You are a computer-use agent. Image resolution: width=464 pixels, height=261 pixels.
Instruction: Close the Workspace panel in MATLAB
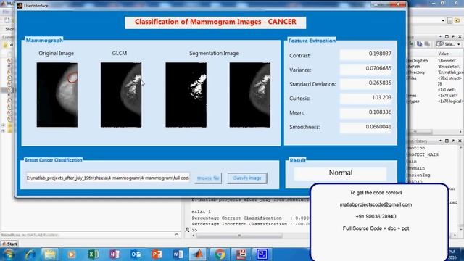[x=460, y=36]
